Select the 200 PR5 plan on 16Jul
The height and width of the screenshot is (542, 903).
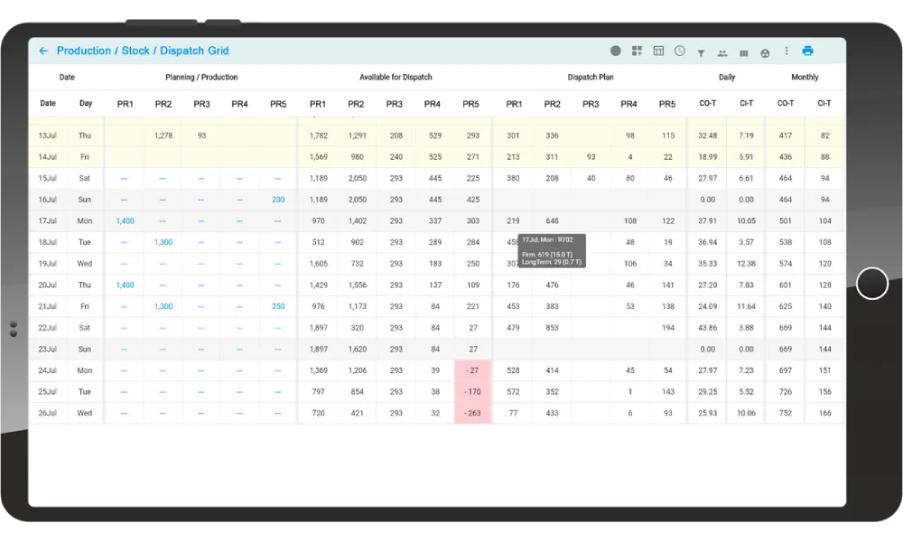point(278,200)
